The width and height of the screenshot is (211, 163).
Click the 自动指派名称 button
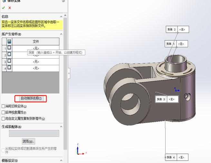(31, 98)
